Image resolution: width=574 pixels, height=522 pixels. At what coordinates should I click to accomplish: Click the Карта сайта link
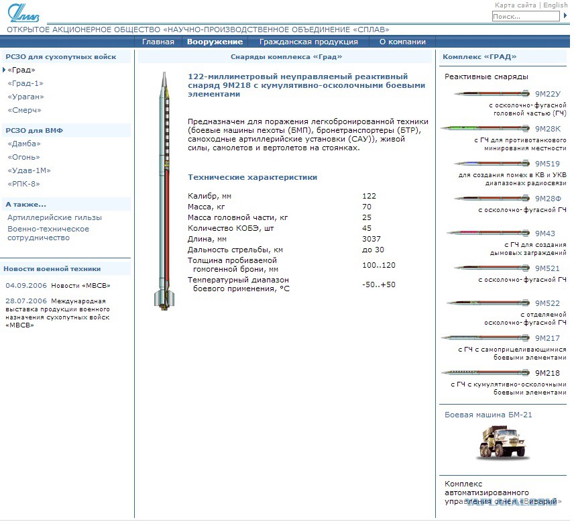point(515,5)
